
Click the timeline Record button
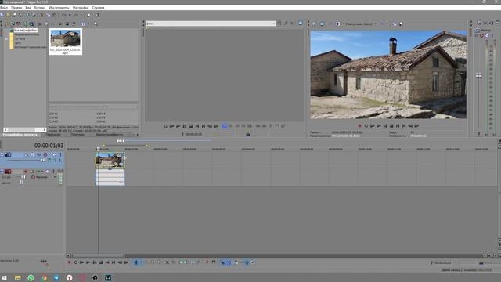[69, 262]
